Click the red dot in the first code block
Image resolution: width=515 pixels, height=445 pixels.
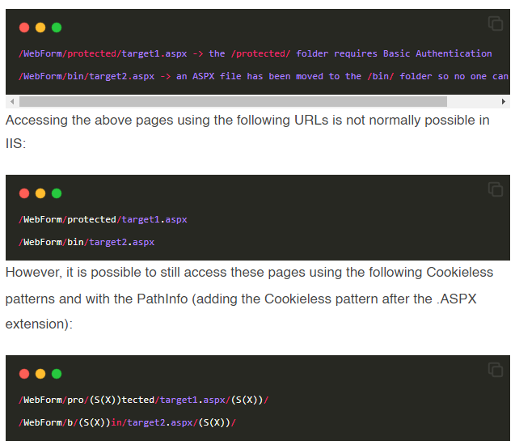[x=24, y=28]
